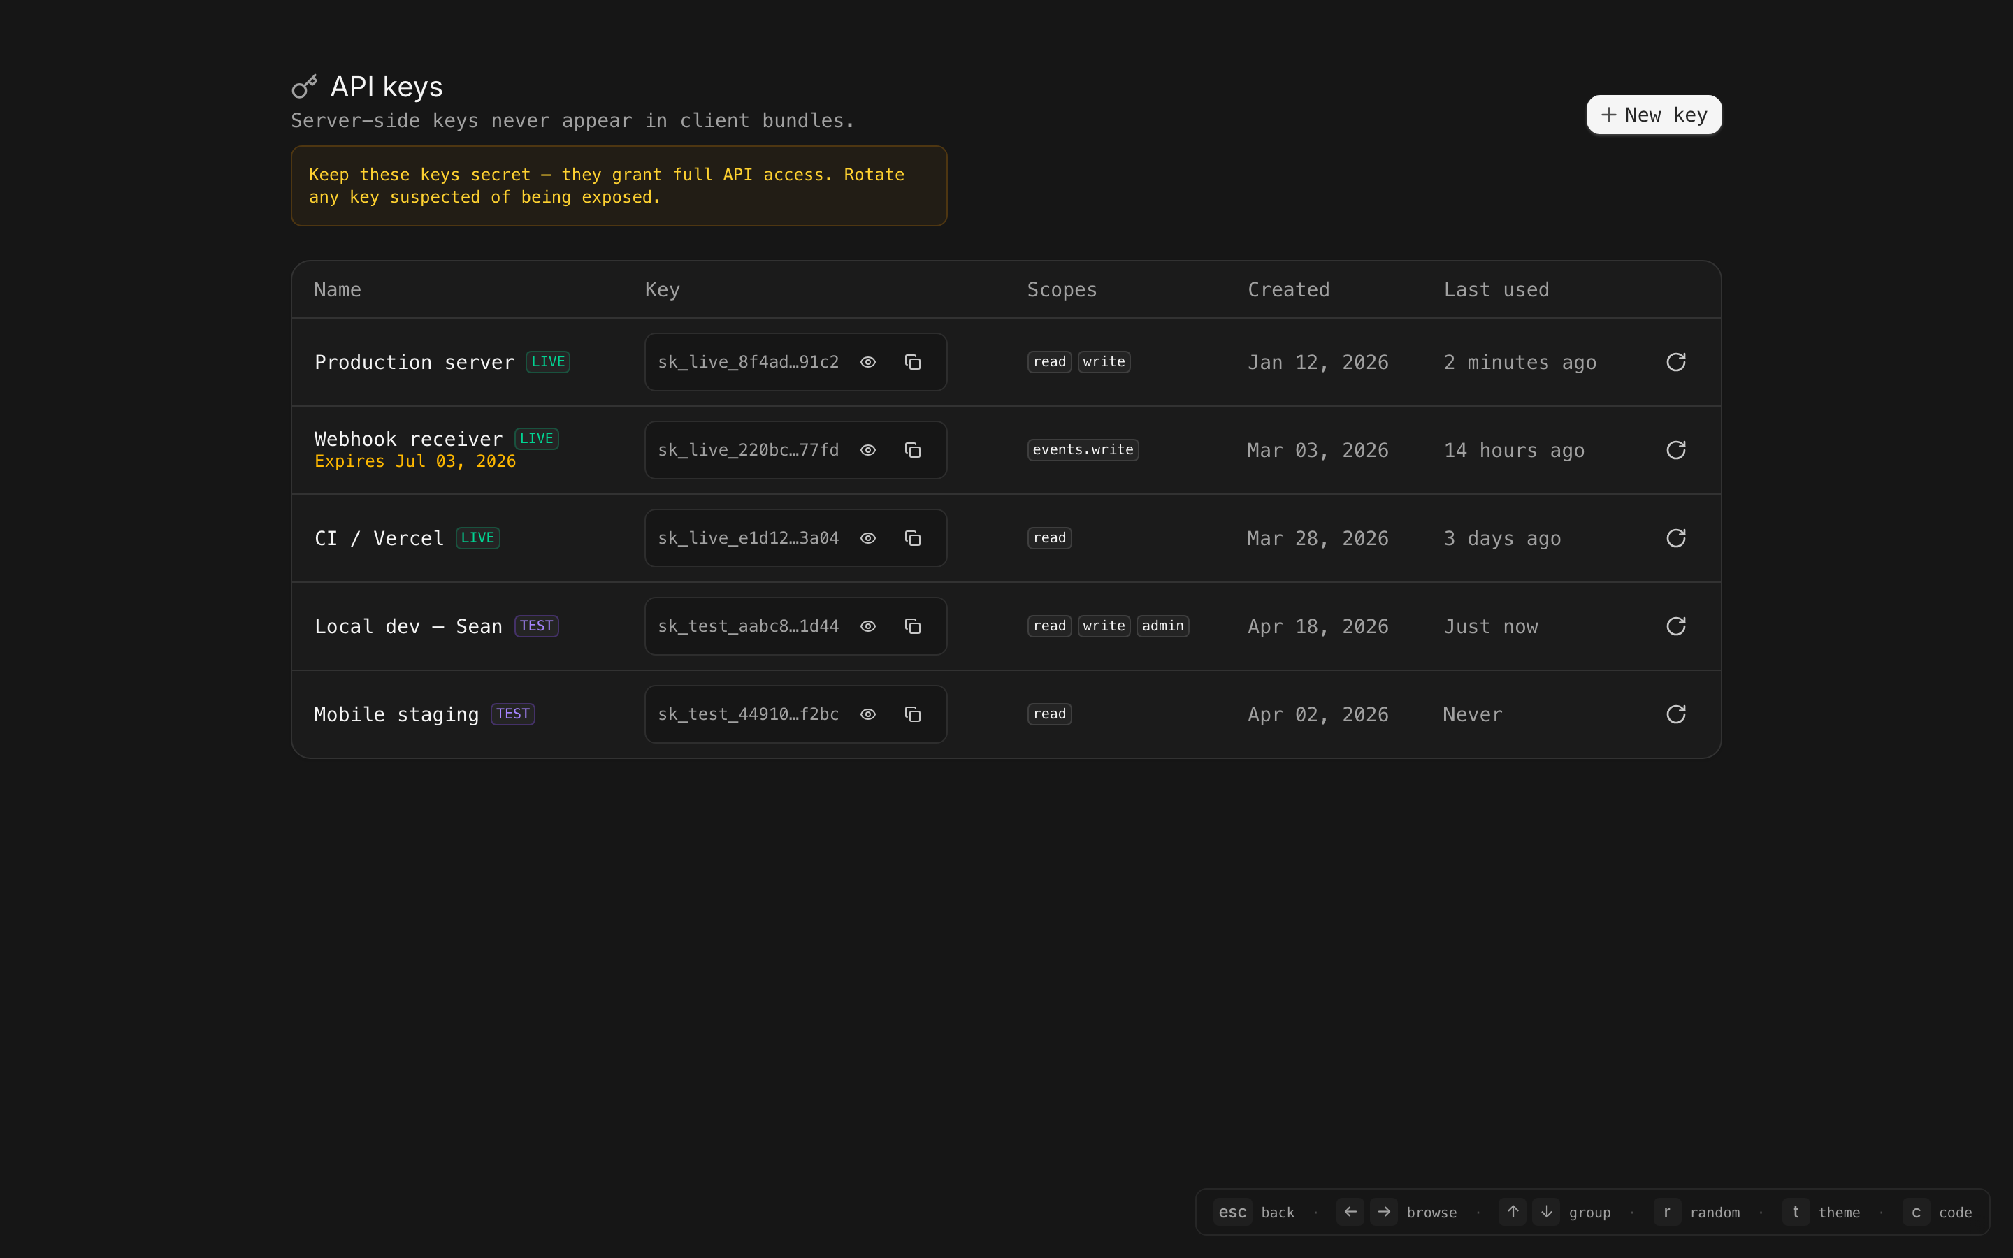
Task: Reveal the Production server key
Action: (x=867, y=362)
